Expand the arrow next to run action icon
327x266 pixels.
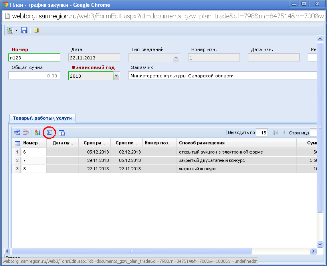coord(16,30)
